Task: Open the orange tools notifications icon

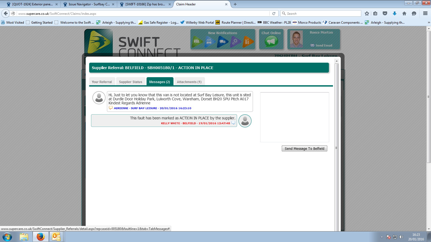Action: tap(248, 42)
